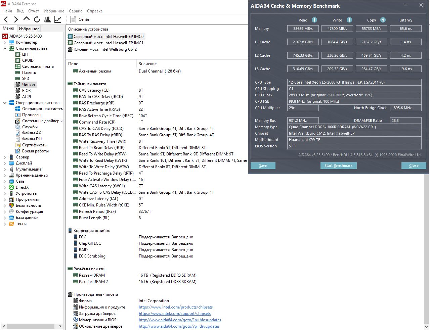Click the Write column info icon
The width and height of the screenshot is (430, 330).
[349, 20]
